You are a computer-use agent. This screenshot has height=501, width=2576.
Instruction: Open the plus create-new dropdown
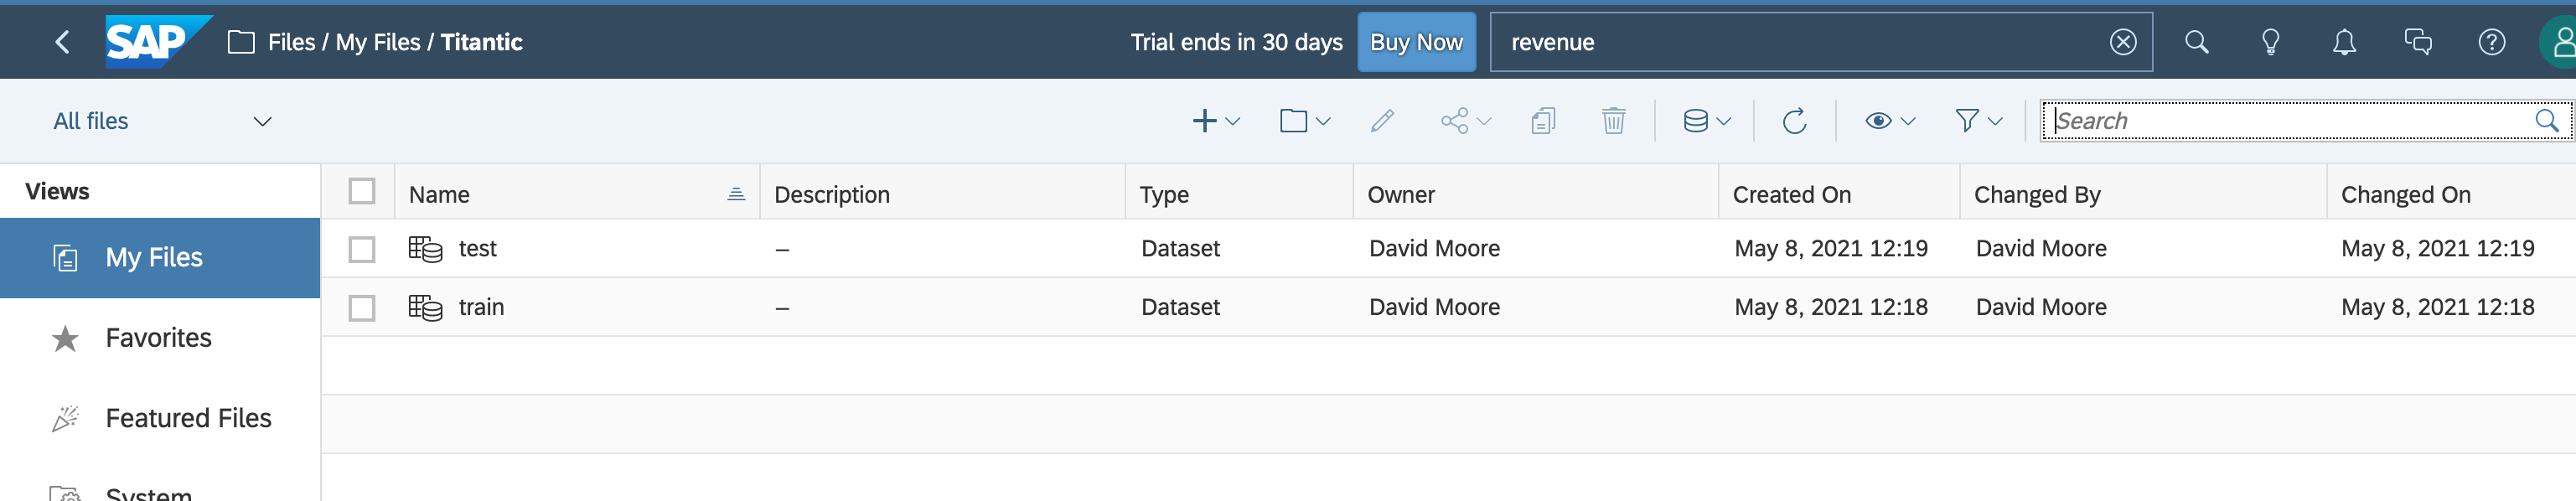[1215, 121]
